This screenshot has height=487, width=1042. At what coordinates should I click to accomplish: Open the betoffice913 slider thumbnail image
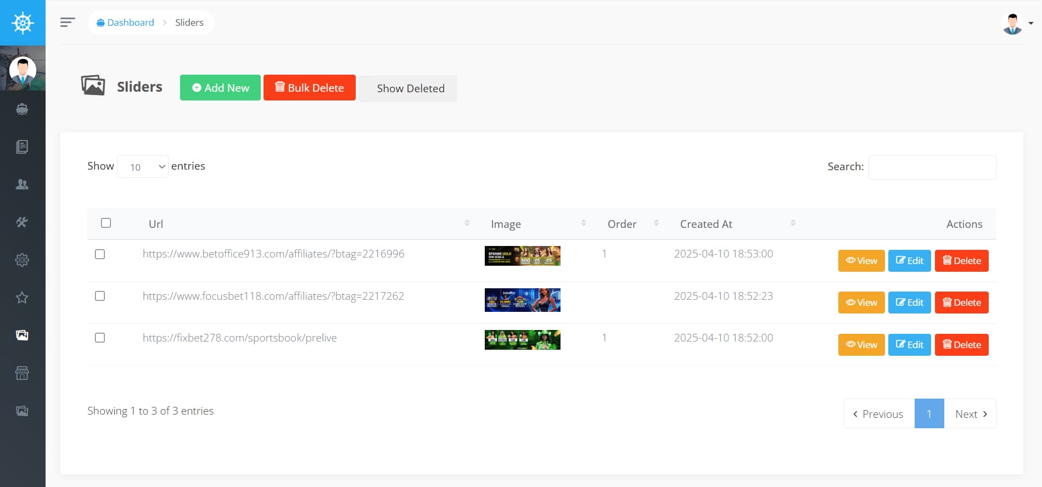(x=523, y=256)
